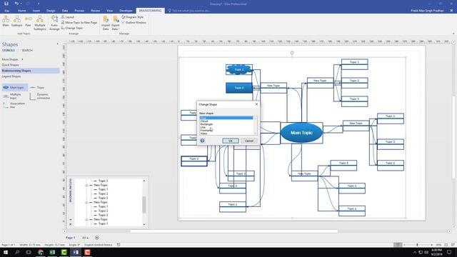This screenshot has height=257, width=457.
Task: Open the Legend Shapes stencil
Action: pos(11,76)
